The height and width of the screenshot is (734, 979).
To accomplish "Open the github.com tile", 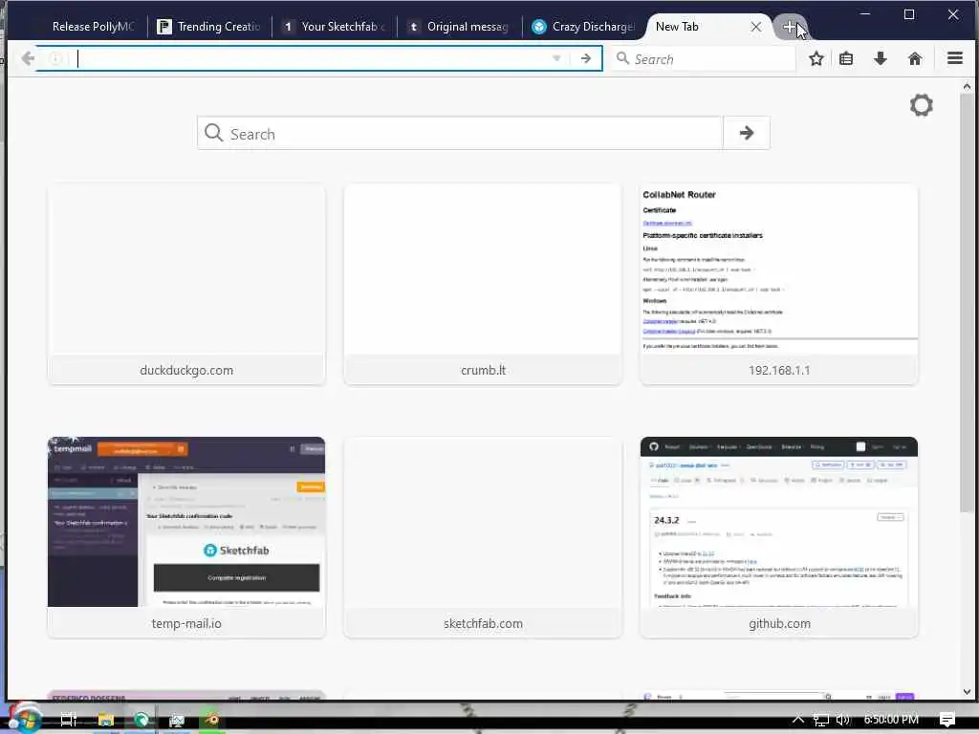I will pyautogui.click(x=778, y=537).
